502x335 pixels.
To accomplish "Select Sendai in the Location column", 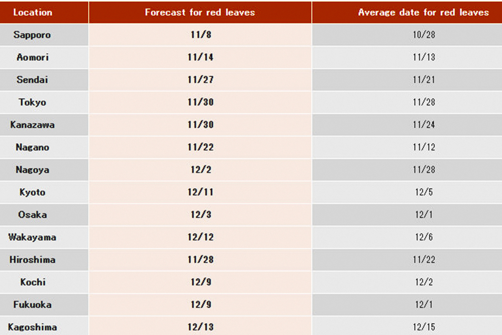I will 33,80.
